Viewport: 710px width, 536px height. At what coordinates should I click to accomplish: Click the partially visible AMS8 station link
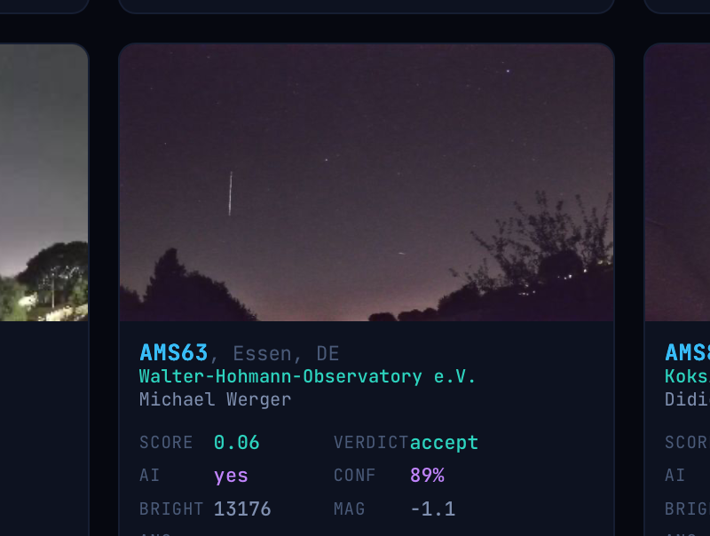tap(687, 353)
